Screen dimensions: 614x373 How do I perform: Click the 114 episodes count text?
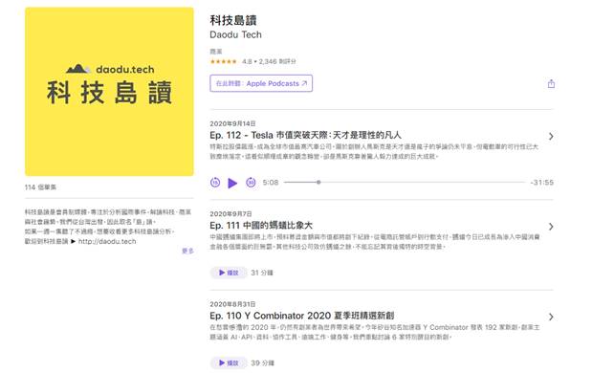pos(40,187)
